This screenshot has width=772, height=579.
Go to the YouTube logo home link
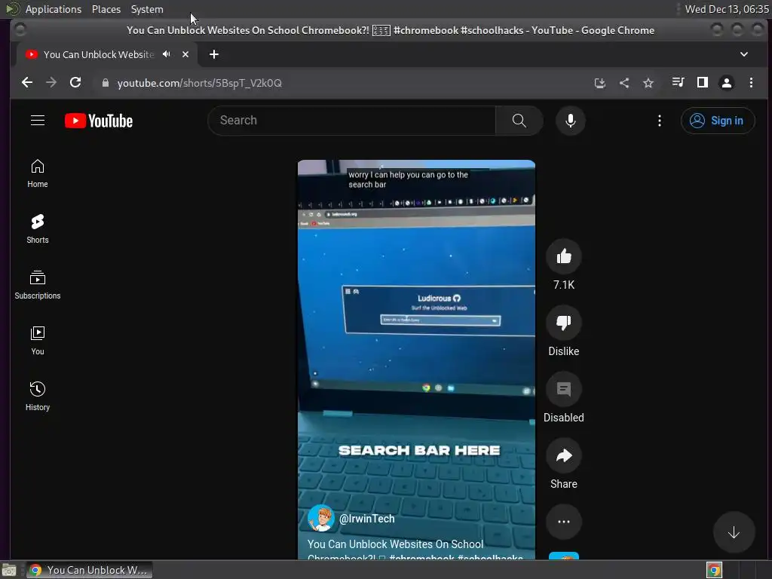pos(99,121)
